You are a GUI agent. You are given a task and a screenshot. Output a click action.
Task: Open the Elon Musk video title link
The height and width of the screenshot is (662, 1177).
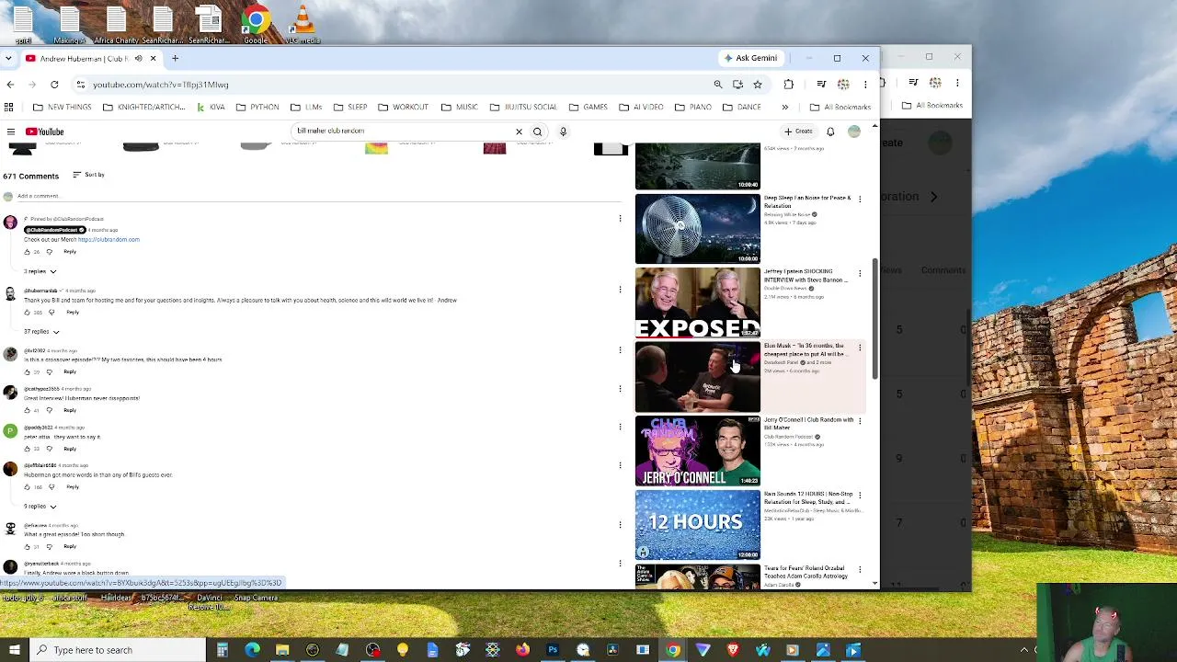805,350
